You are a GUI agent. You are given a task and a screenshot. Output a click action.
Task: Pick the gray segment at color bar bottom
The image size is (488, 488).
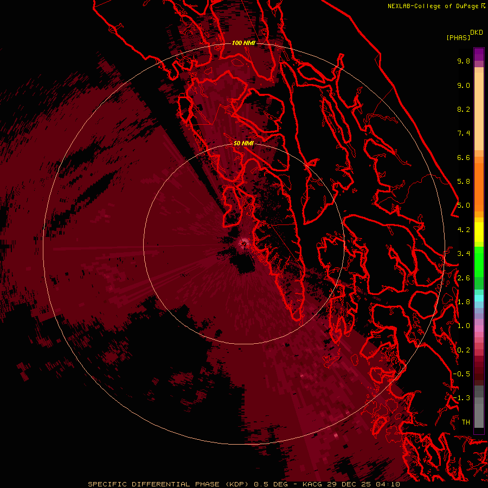click(x=479, y=414)
